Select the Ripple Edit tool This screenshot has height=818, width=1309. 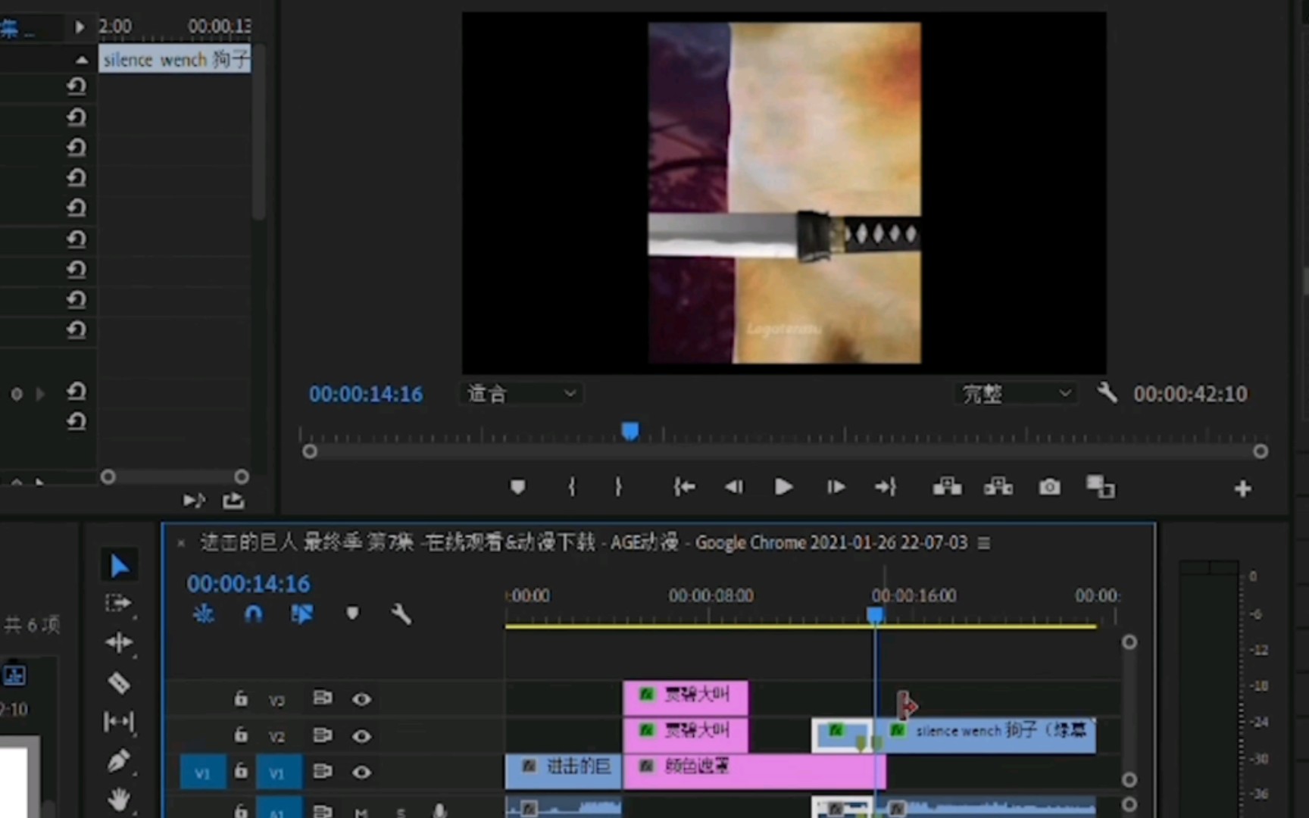119,643
